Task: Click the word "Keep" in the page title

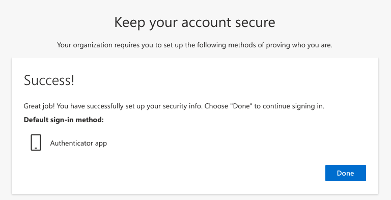Action: (130, 22)
